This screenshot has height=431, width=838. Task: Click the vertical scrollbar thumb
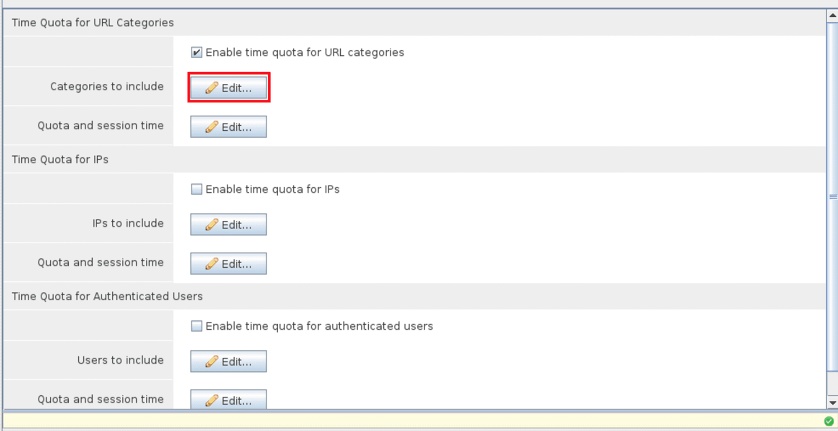pos(832,197)
